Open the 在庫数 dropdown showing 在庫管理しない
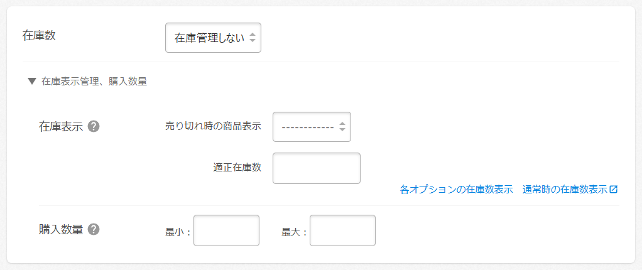This screenshot has height=270, width=642. tap(212, 38)
